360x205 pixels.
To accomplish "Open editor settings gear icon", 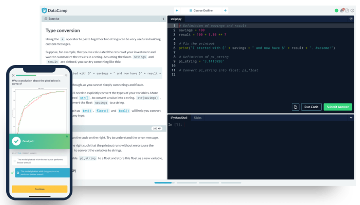I will pyautogui.click(x=351, y=19).
